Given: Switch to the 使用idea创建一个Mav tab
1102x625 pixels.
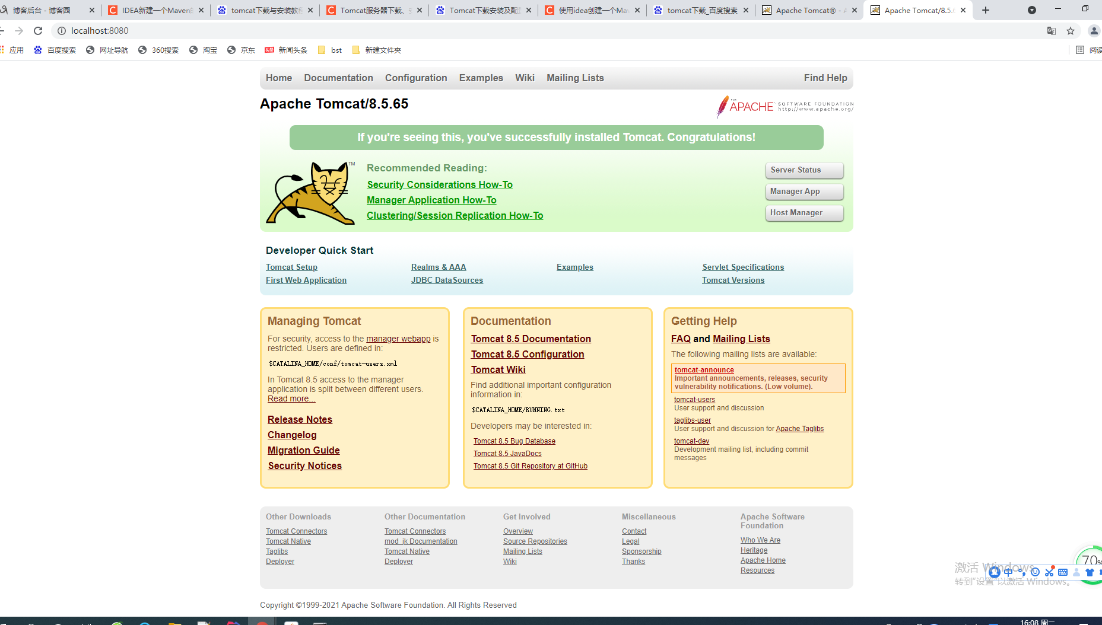Looking at the screenshot, I should 592,10.
